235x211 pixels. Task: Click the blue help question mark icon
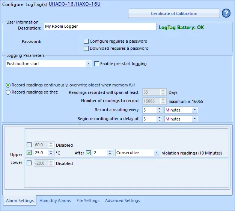pyautogui.click(x=226, y=13)
